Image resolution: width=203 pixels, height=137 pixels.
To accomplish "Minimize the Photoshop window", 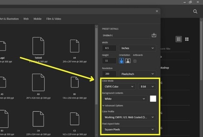I will 185,2.
